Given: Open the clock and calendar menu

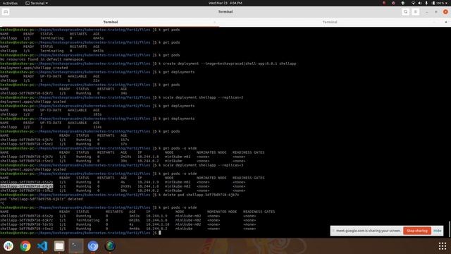Looking at the screenshot, I should click(225, 3).
